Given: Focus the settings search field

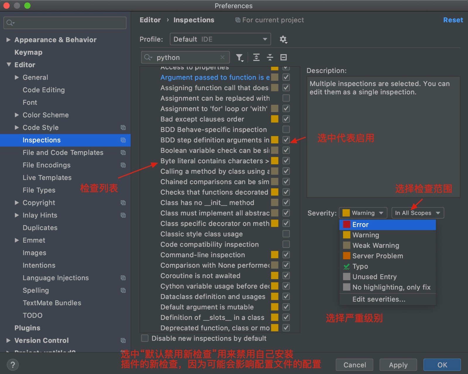Looking at the screenshot, I should (65, 23).
